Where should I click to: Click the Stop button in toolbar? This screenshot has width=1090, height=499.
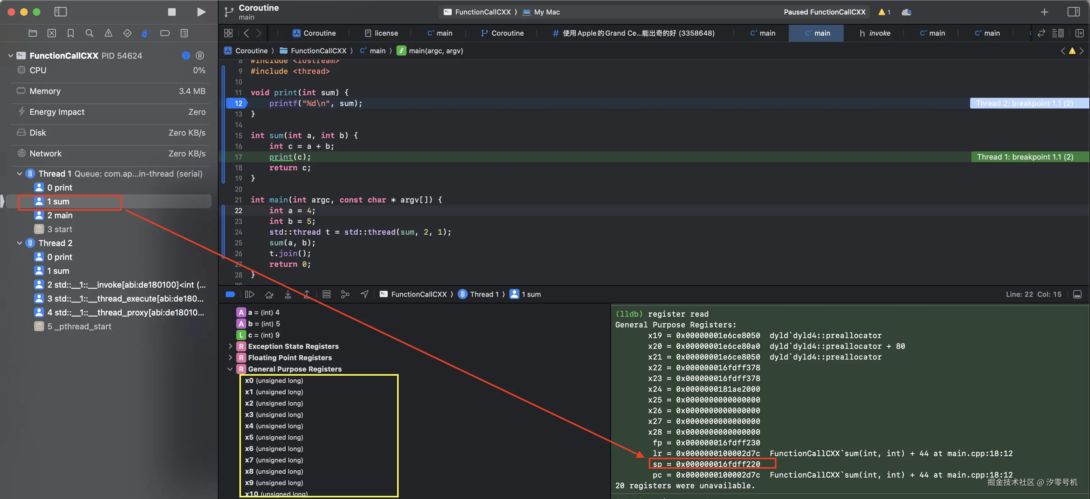[171, 12]
